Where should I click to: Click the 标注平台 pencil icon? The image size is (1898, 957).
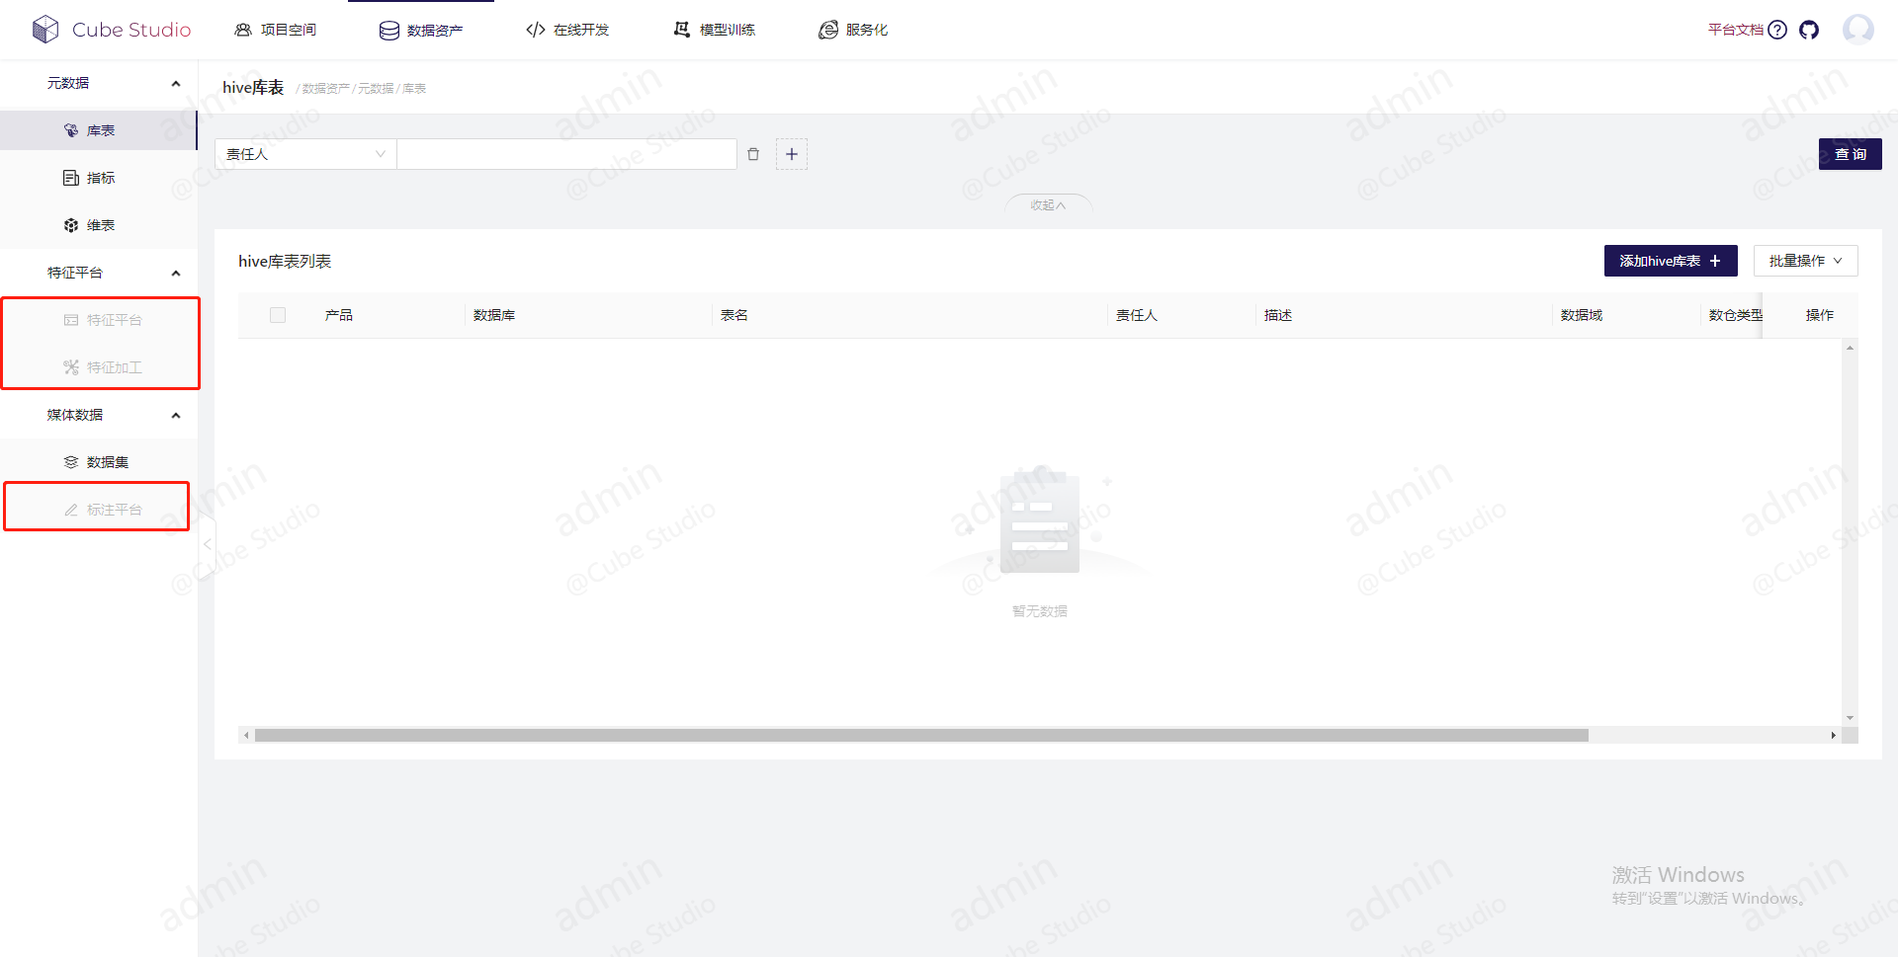tap(71, 510)
